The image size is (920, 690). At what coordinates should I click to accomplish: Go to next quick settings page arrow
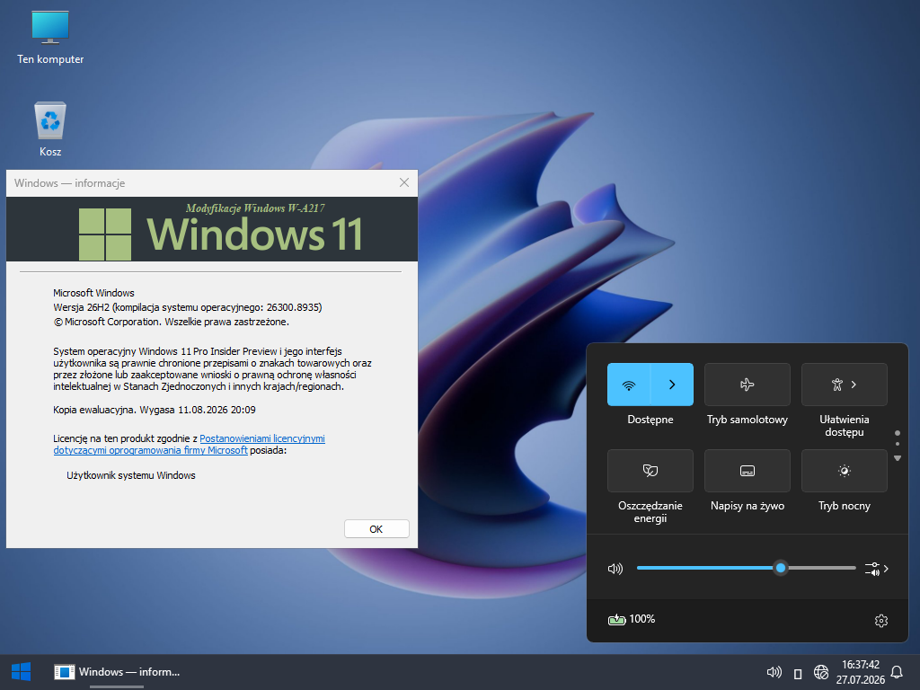coord(898,457)
